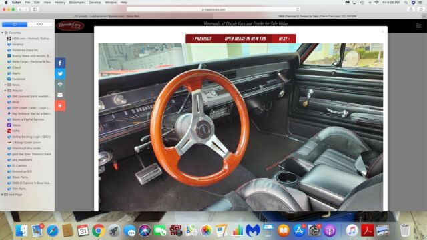Click the Previous image button
Viewport: 427px width, 240px height.
[202, 39]
